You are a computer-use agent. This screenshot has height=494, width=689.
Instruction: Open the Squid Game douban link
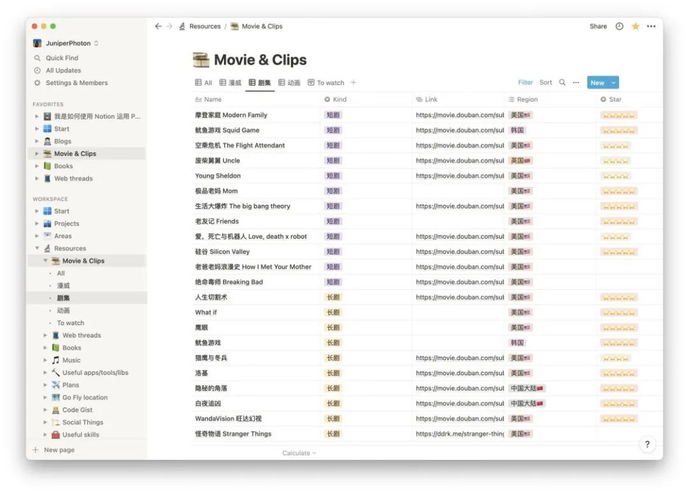pos(459,130)
